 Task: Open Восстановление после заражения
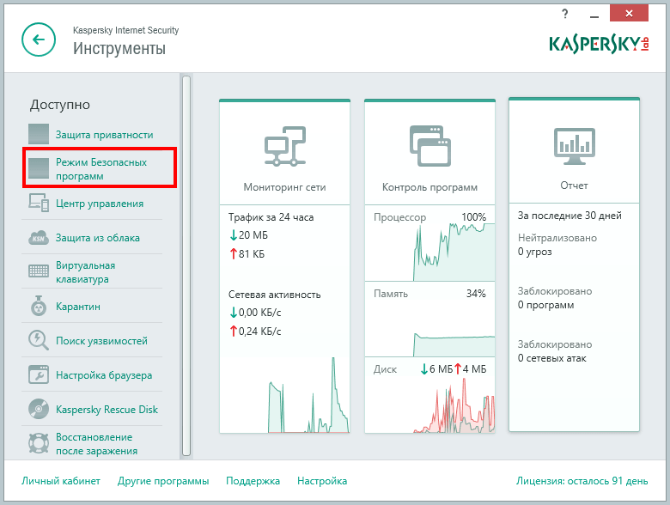[96, 444]
